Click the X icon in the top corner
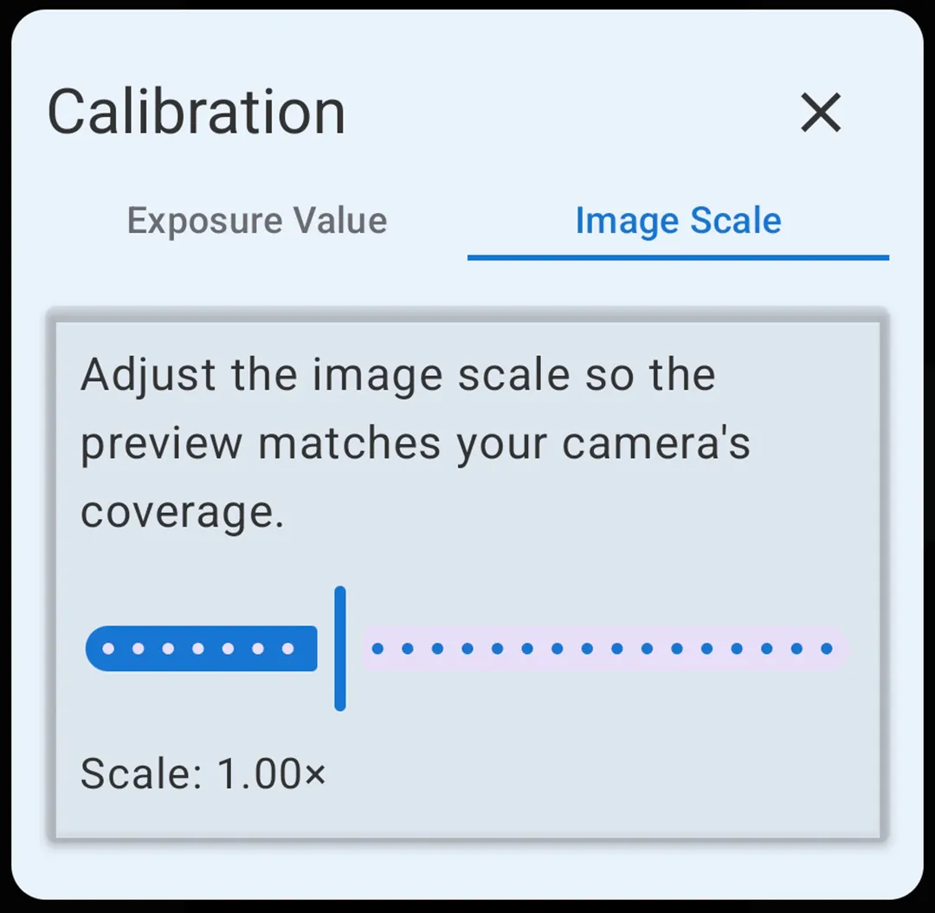The image size is (935, 913). pyautogui.click(x=820, y=113)
